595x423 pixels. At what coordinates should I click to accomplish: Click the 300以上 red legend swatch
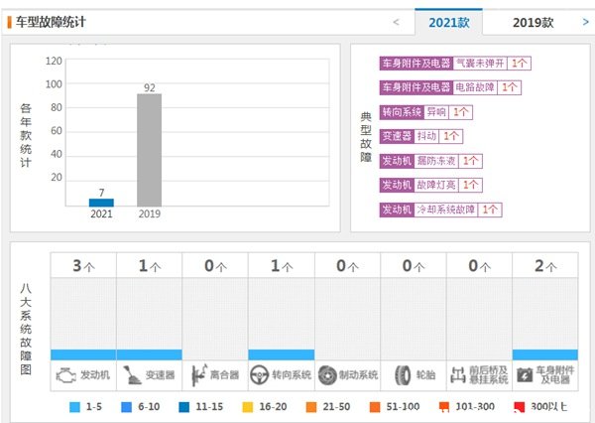pos(518,407)
